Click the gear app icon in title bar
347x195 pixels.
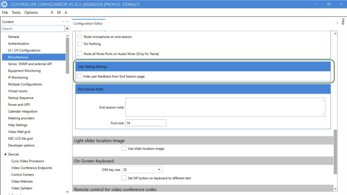pos(4,4)
